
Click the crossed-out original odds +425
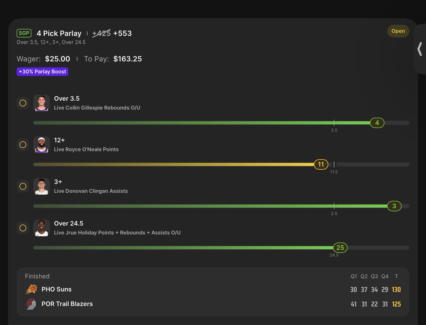coord(102,33)
